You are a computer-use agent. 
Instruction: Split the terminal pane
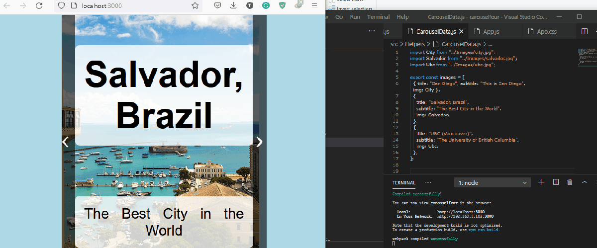tap(556, 182)
